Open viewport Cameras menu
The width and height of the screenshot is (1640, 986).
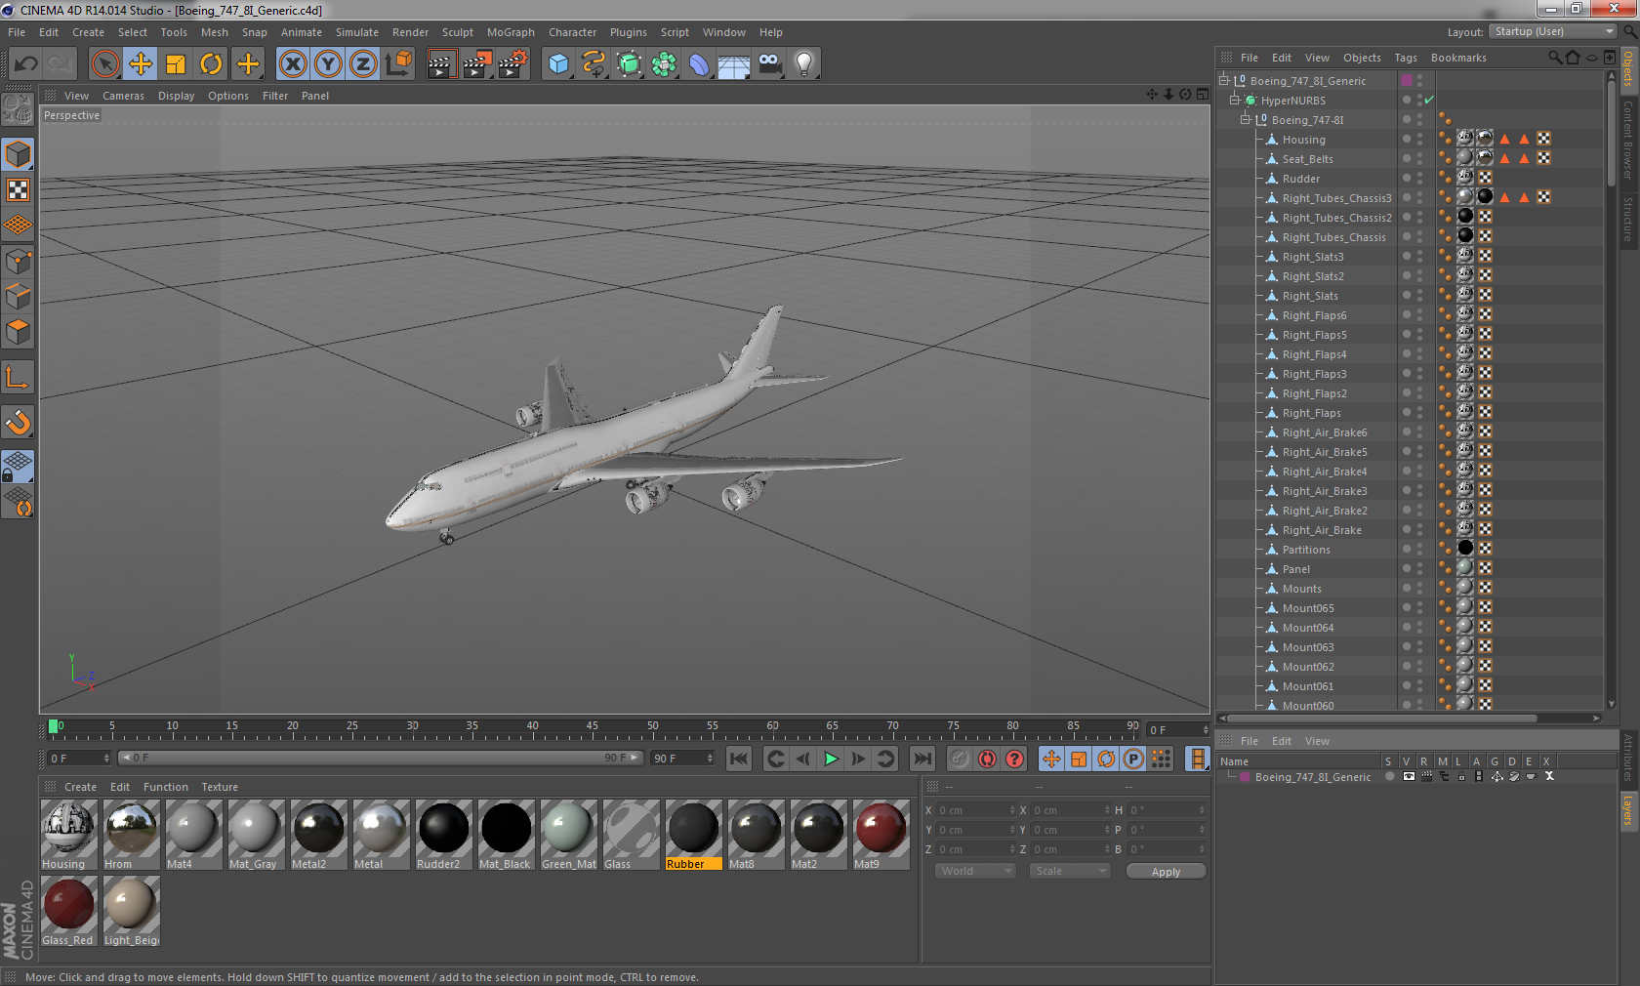coord(123,96)
